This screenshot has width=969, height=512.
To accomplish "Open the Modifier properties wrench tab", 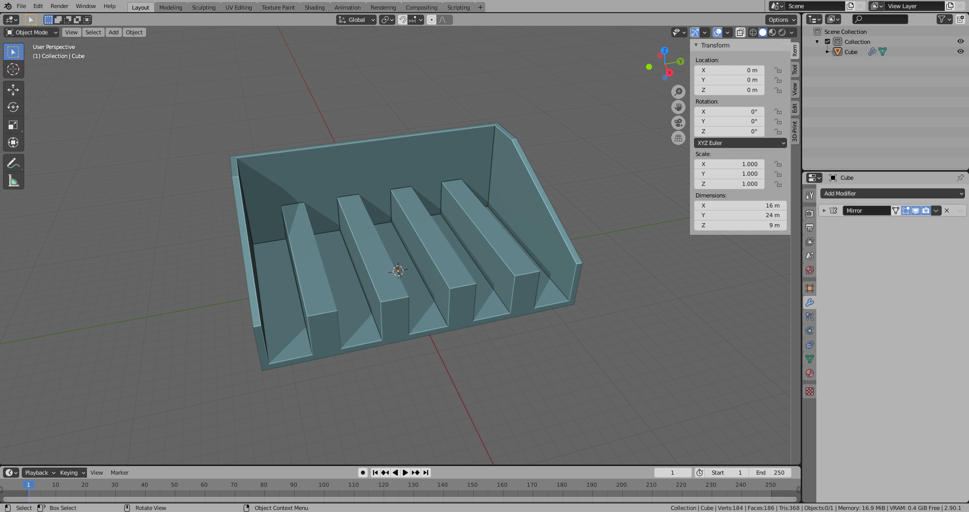I will (x=810, y=302).
